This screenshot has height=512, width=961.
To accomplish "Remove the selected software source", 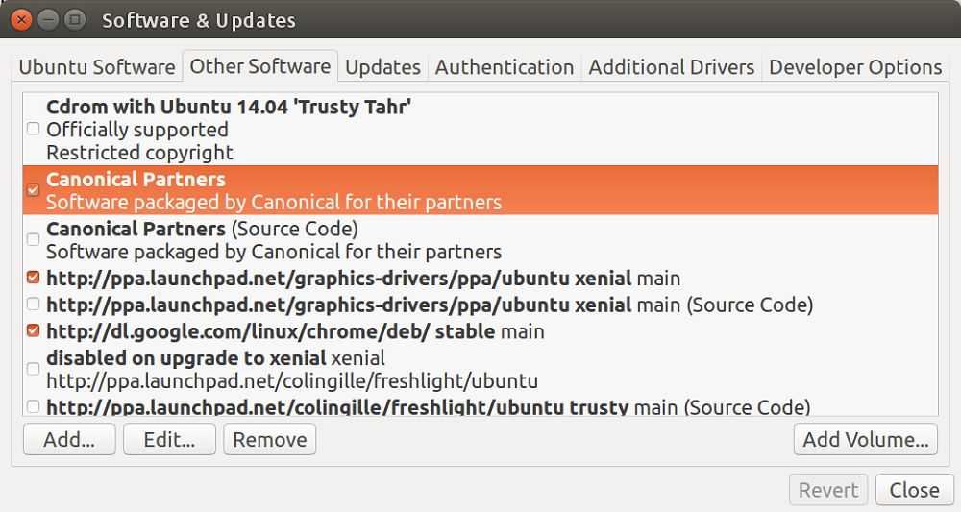I will [269, 440].
